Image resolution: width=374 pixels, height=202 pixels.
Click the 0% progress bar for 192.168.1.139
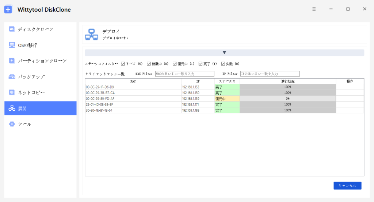[x=288, y=99]
